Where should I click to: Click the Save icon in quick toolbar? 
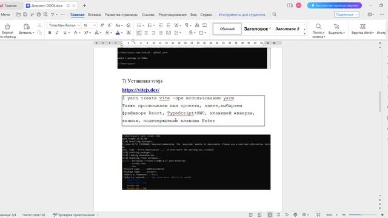point(25,15)
